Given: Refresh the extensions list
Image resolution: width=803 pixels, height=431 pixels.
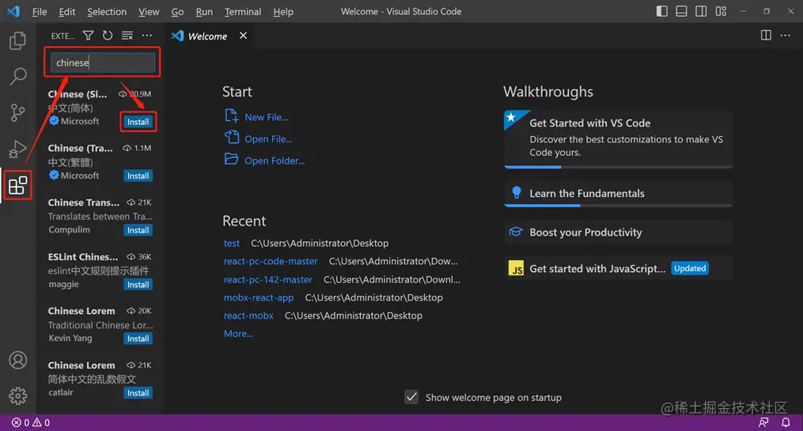Looking at the screenshot, I should tap(108, 36).
